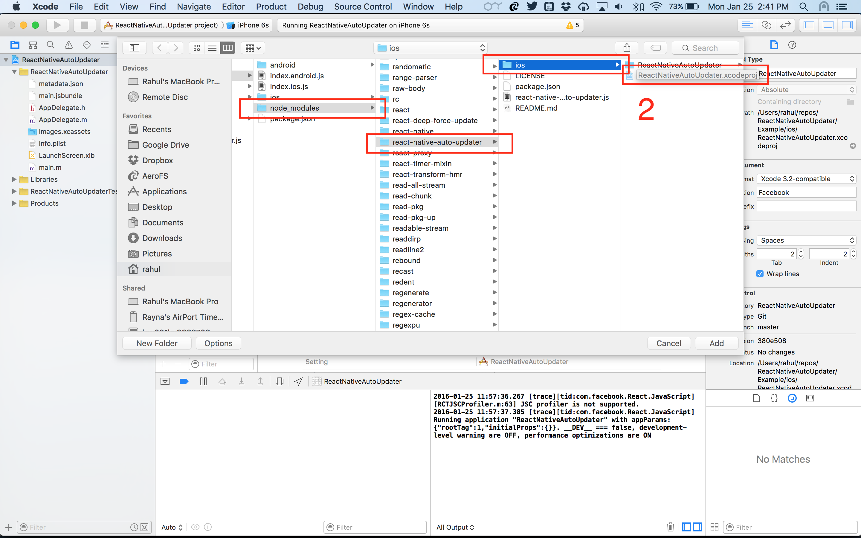Viewport: 861px width, 538px height.
Task: Click the Warning triangle icon toolbar
Action: pos(68,47)
